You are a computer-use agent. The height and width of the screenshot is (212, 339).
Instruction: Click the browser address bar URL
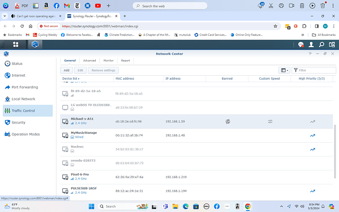(x=100, y=26)
